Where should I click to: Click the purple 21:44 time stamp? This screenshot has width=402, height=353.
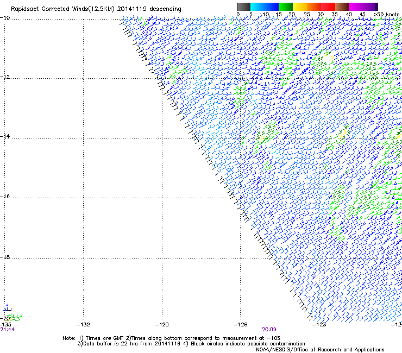pyautogui.click(x=8, y=330)
